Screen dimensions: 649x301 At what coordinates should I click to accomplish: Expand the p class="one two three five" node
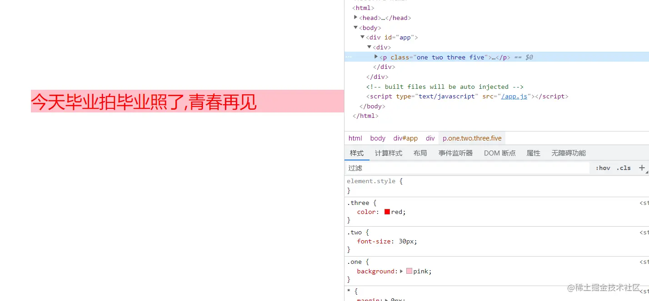pos(376,57)
